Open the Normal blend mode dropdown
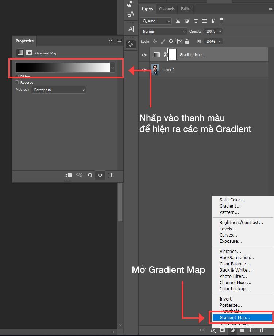The height and width of the screenshot is (336, 274). 163,31
